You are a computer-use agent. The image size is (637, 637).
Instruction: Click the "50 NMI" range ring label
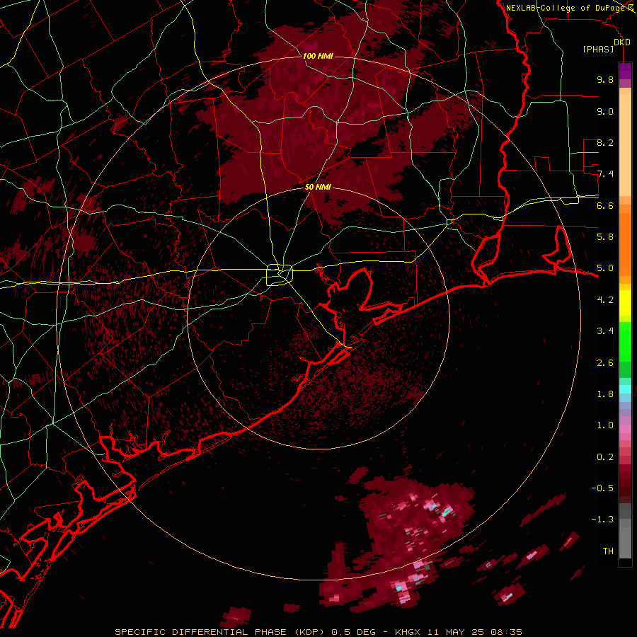318,187
